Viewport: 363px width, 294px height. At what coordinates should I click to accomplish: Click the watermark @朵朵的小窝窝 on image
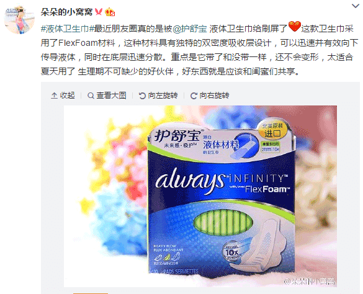point(309,282)
